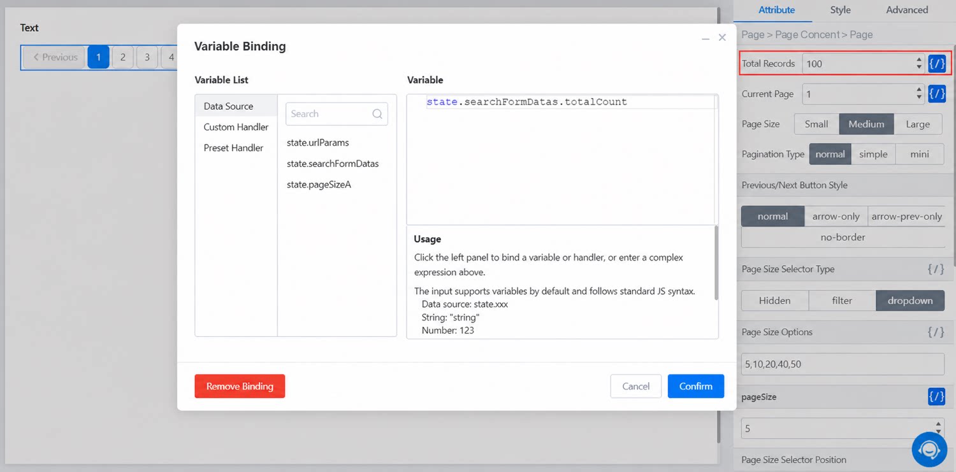The height and width of the screenshot is (472, 956).
Task: Click the Current Page stepper arrows
Action: 919,94
